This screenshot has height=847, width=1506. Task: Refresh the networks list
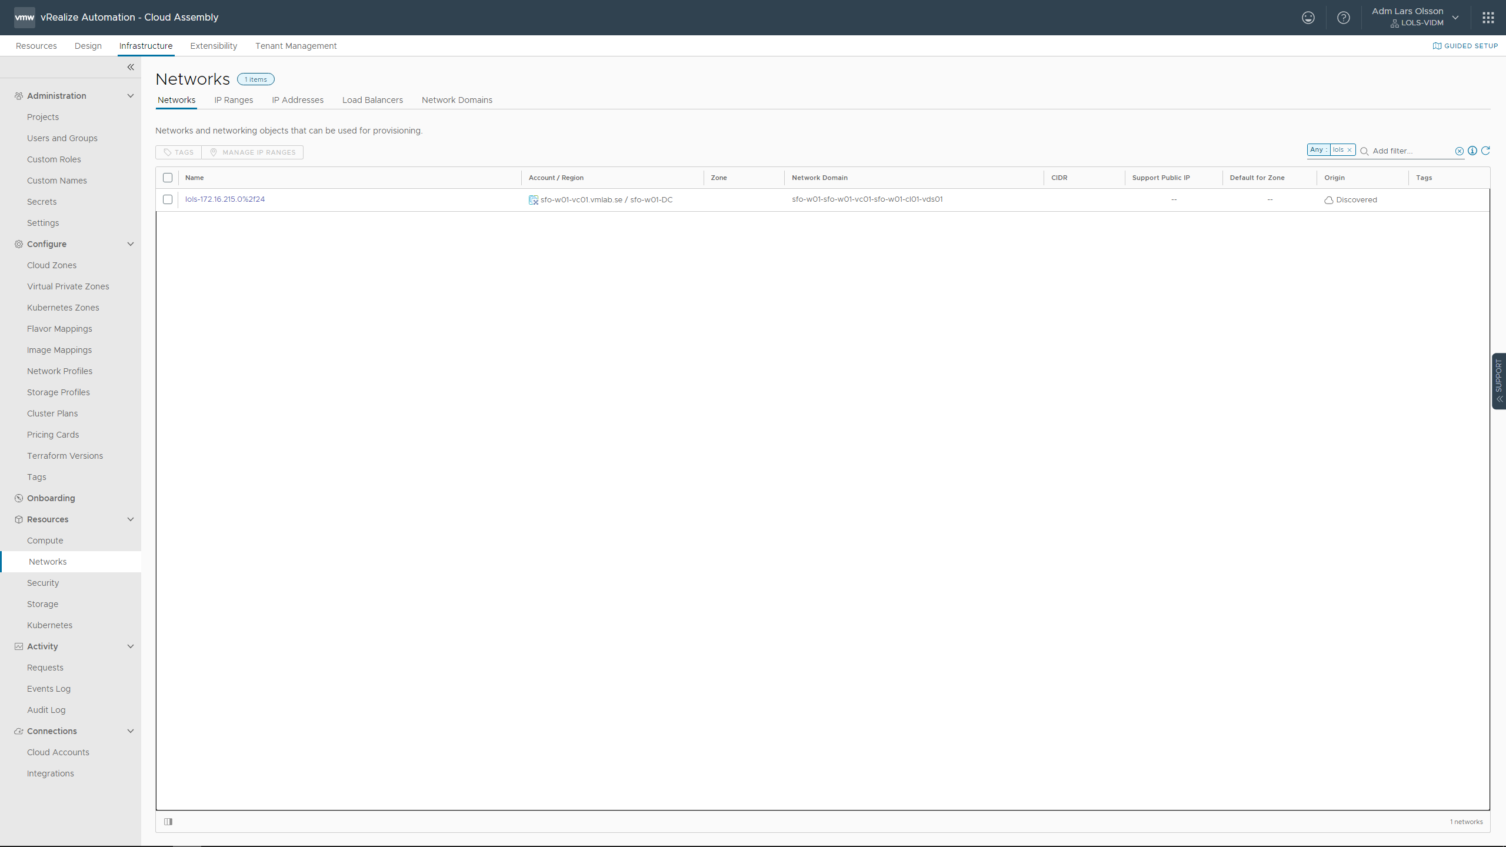pyautogui.click(x=1485, y=151)
